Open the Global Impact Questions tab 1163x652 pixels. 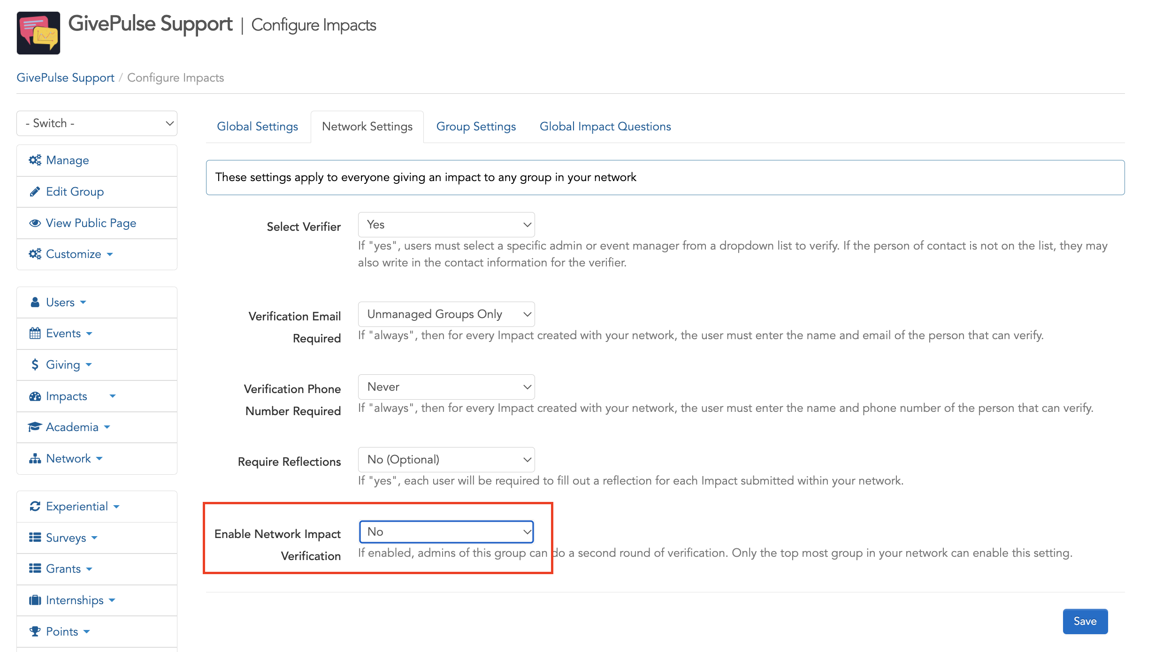point(605,127)
